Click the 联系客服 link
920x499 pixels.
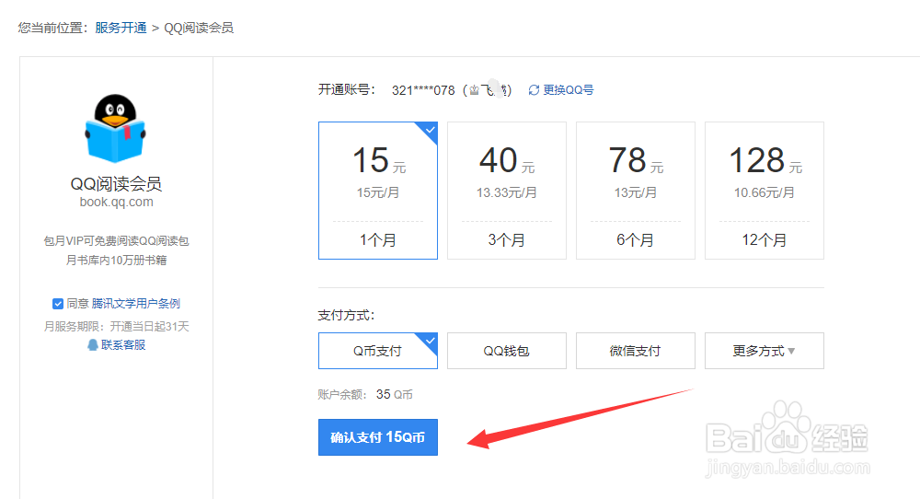tap(123, 344)
